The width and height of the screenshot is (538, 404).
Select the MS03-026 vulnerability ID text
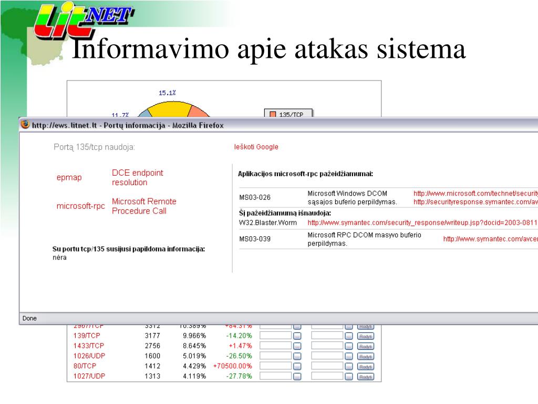pyautogui.click(x=255, y=198)
